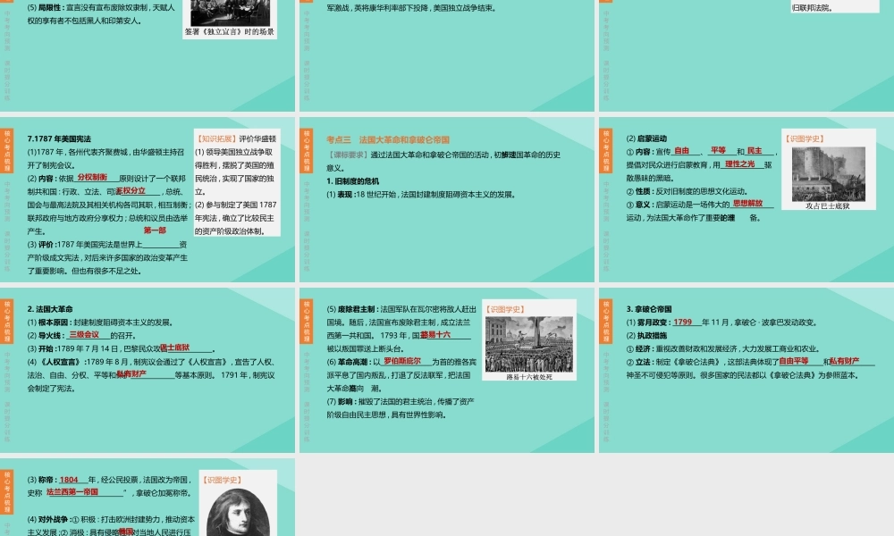The height and width of the screenshot is (536, 894).
Task: Click the 核心考点梳理 tab on 启蒙运动 slide
Action: 605,151
